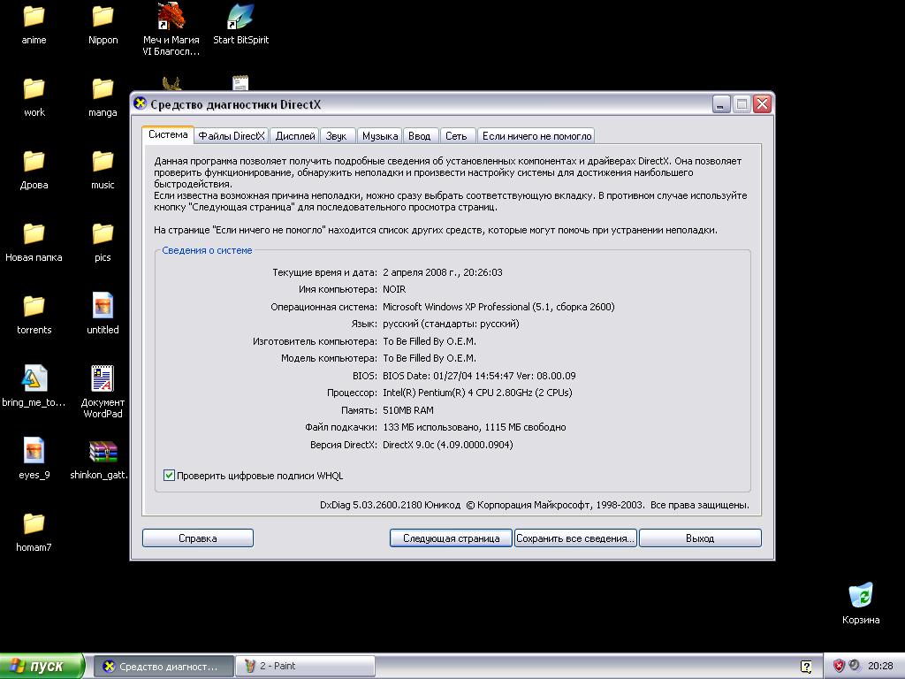Image resolution: width=905 pixels, height=679 pixels.
Task: Switch to the Файлы DirectX tab
Action: pyautogui.click(x=231, y=136)
